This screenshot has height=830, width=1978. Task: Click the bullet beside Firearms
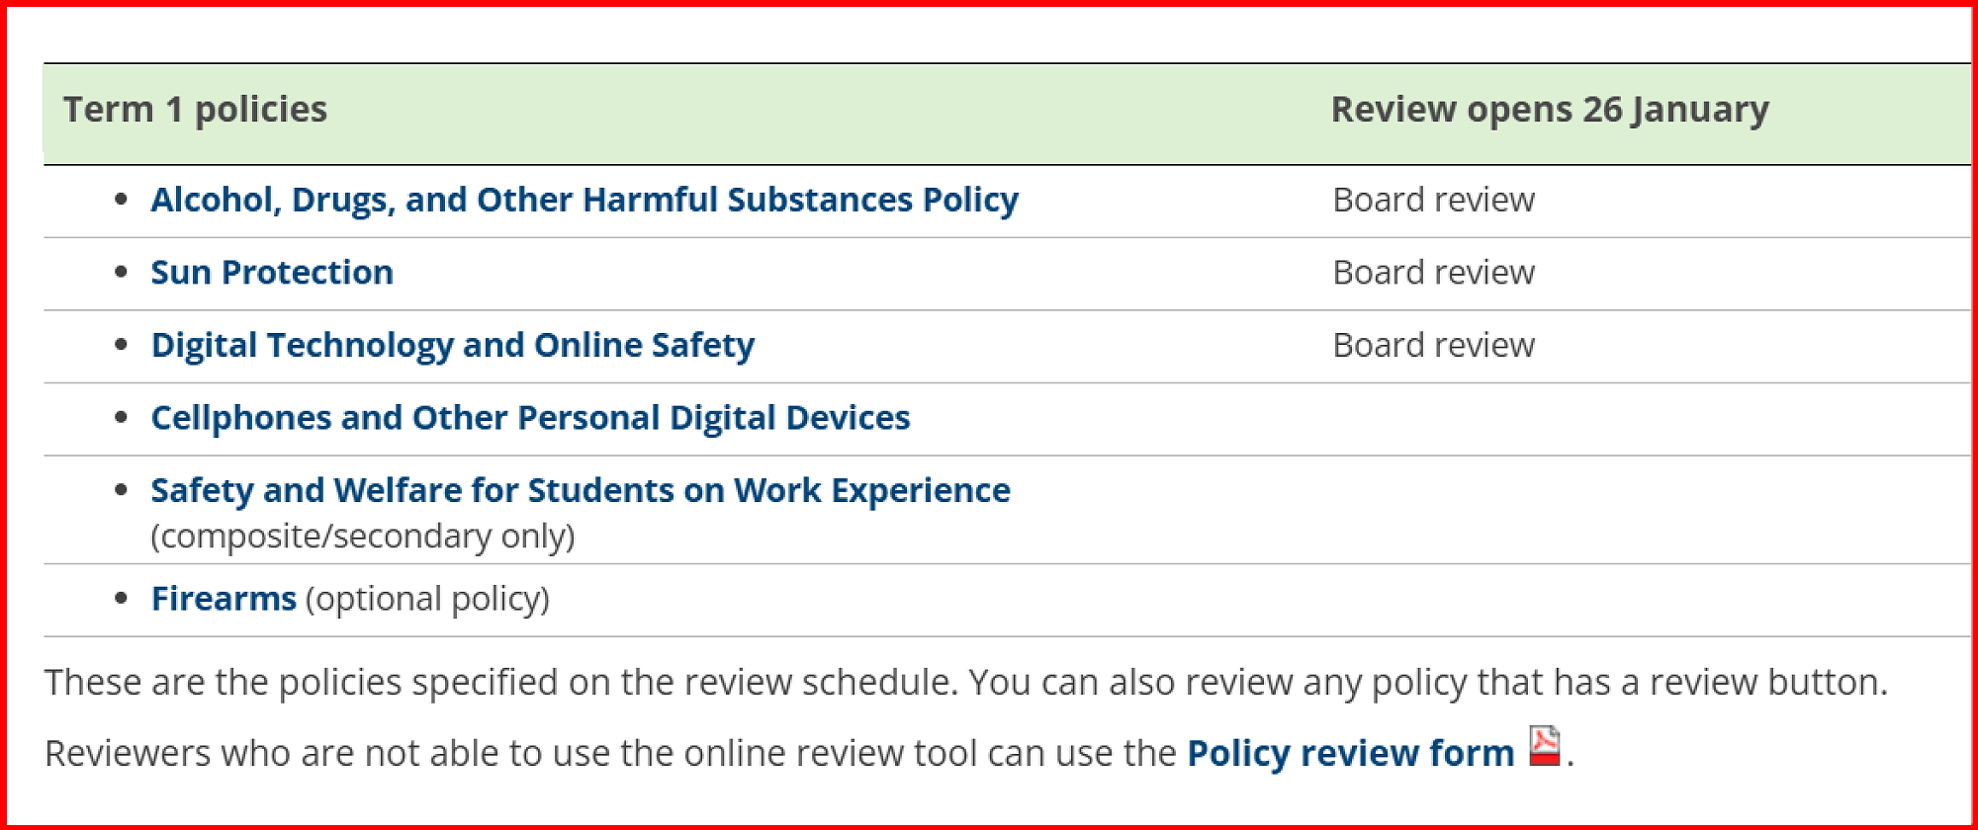pos(121,598)
